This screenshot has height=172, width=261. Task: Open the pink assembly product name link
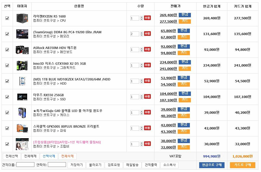(x=67, y=142)
